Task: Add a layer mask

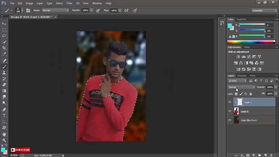Action: tap(248, 155)
